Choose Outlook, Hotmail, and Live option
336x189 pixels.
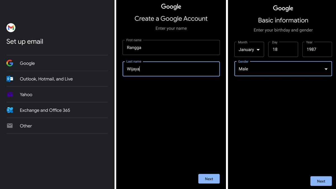click(46, 79)
